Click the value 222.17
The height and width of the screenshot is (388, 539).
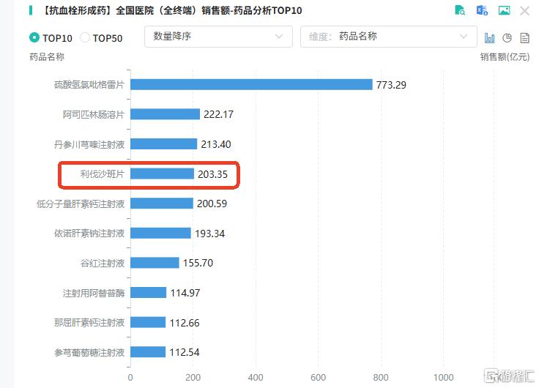pos(219,114)
